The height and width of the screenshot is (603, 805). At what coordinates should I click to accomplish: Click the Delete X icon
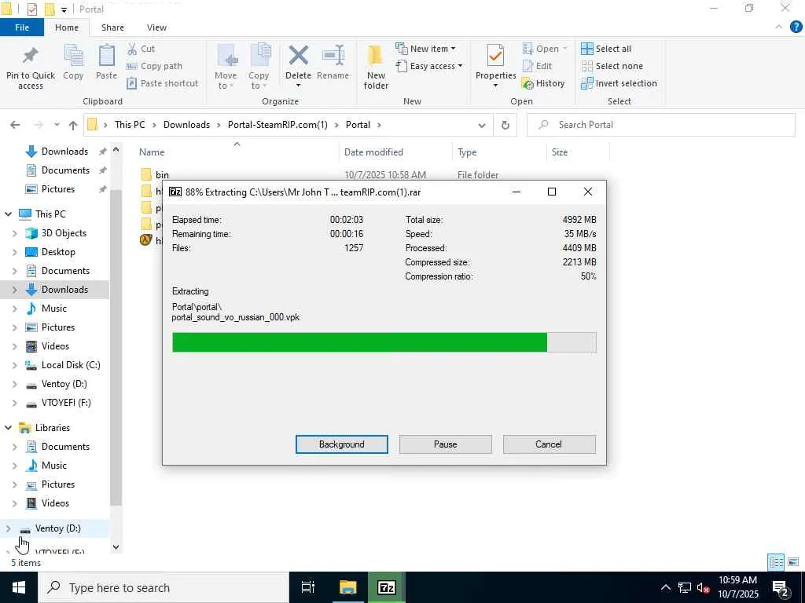point(298,56)
